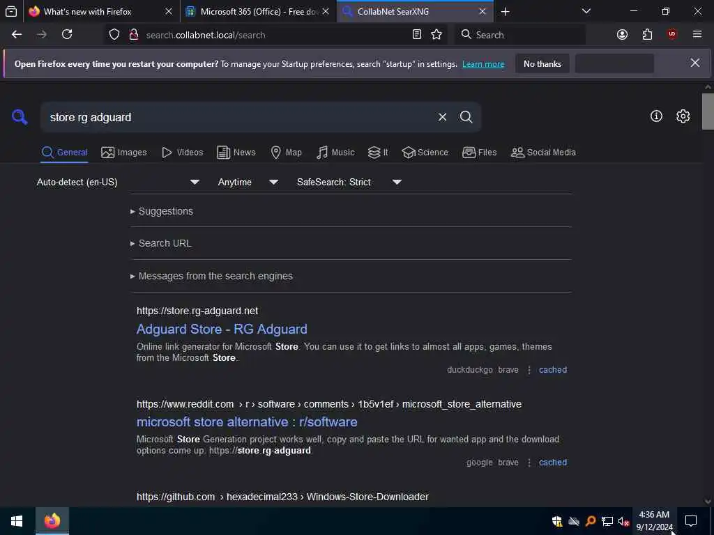Open SearXNG preferences gear
The image size is (714, 535).
pos(683,116)
